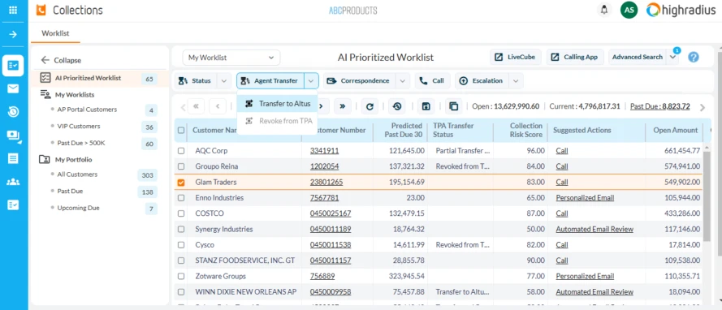Check the AQC Corp row checkbox
This screenshot has width=722, height=310.
(181, 150)
